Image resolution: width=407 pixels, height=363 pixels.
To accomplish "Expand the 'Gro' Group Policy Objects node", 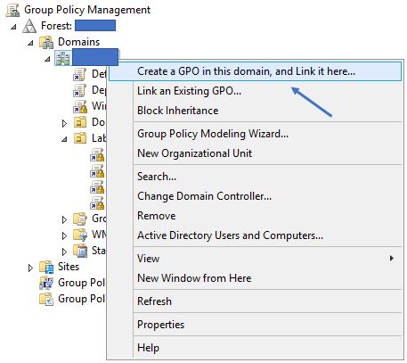I will coord(64,219).
